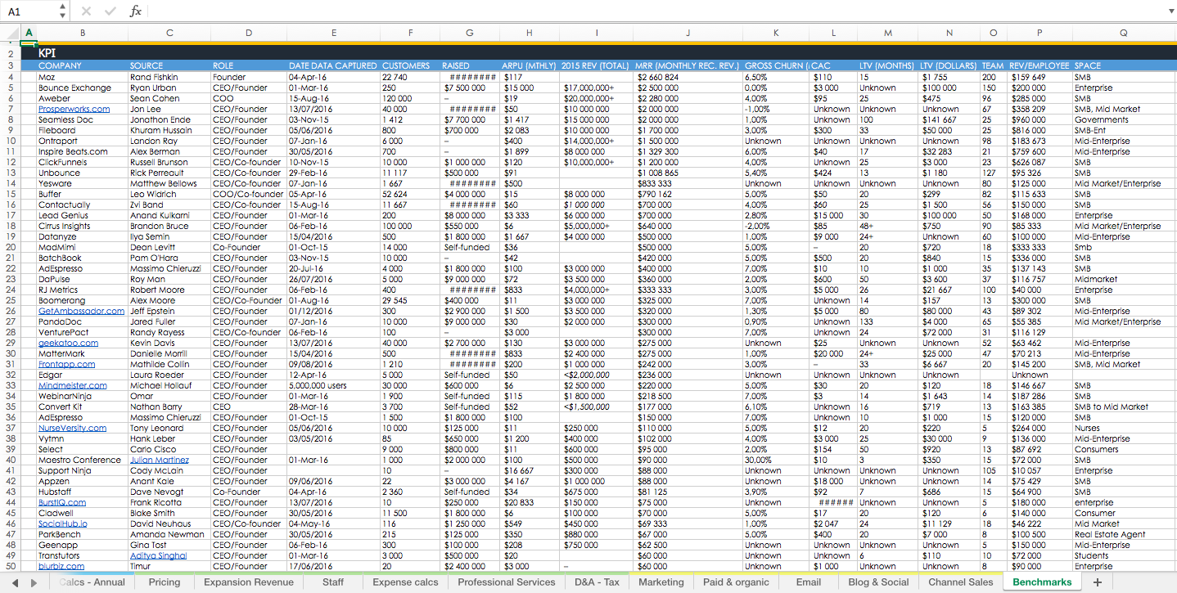Click the Julian Martinez source link
This screenshot has height=593, width=1177.
(159, 460)
